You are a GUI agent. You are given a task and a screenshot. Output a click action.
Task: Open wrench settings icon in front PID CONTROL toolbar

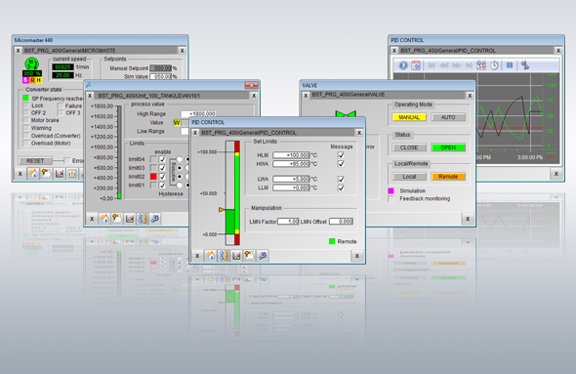pyautogui.click(x=263, y=255)
